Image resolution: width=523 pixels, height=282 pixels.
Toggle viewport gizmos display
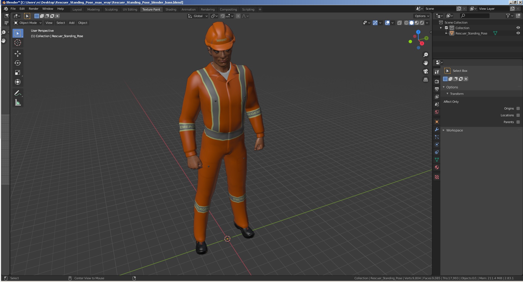[x=375, y=23]
